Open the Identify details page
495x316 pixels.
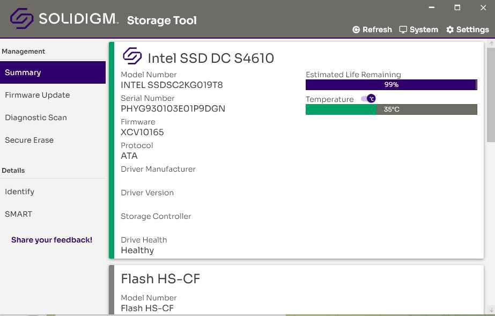click(x=53, y=192)
